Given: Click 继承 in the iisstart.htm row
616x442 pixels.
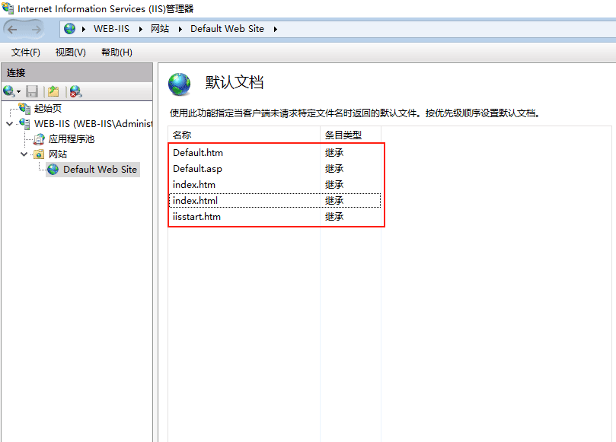Looking at the screenshot, I should [334, 217].
